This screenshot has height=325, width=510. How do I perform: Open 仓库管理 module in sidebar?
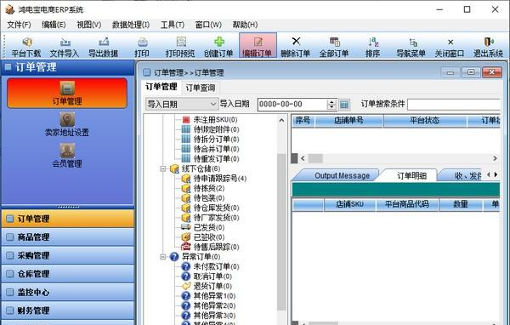click(x=68, y=273)
